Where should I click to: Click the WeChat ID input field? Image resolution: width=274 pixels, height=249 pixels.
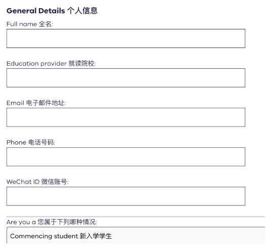point(126,196)
